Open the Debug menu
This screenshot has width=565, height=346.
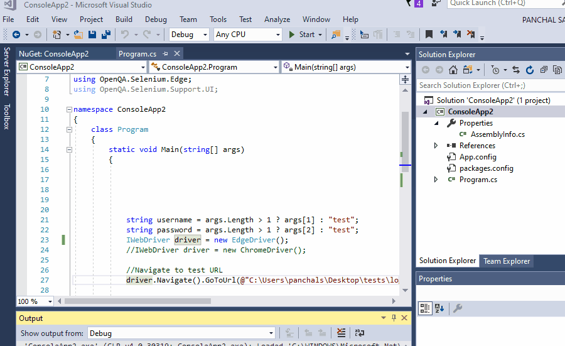click(x=156, y=19)
